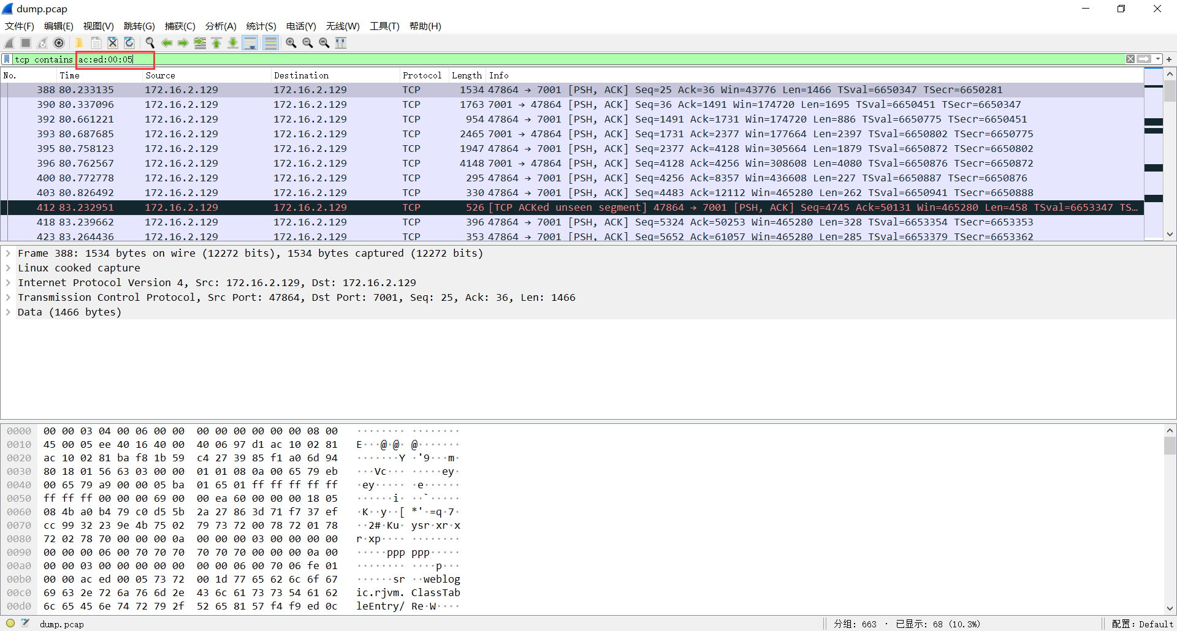Close the capture file via toolbar icon

pos(113,43)
